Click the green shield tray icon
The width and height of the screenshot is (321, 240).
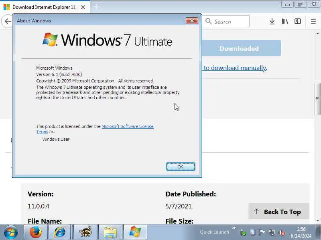coord(243,232)
